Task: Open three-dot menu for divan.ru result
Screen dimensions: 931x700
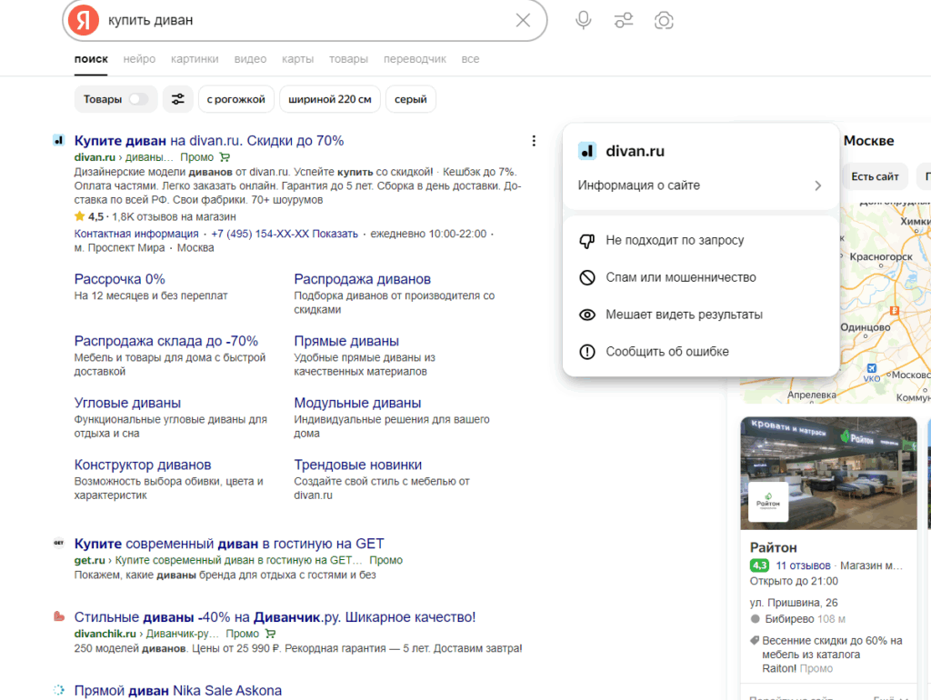Action: pyautogui.click(x=534, y=141)
